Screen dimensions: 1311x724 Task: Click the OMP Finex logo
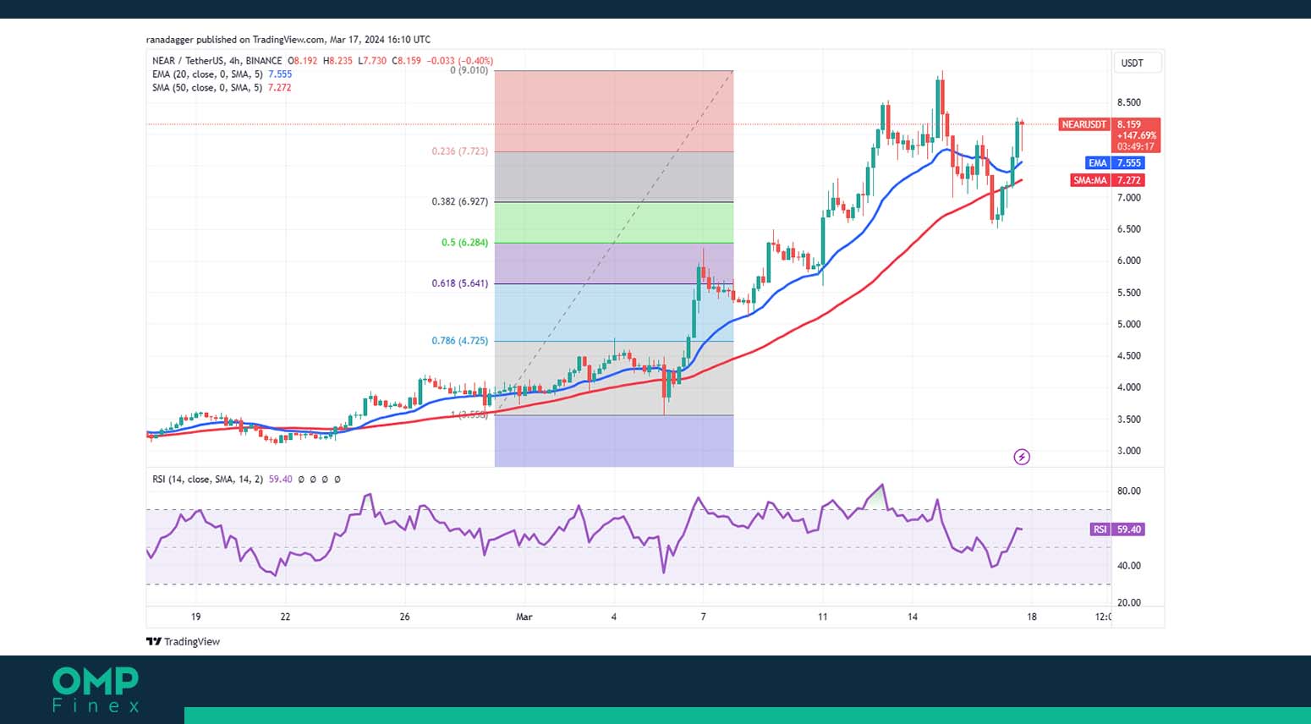click(x=96, y=689)
